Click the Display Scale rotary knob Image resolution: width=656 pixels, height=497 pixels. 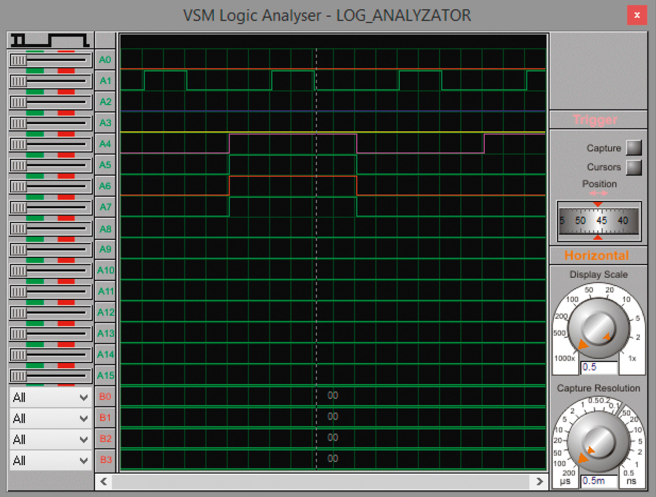(x=598, y=328)
